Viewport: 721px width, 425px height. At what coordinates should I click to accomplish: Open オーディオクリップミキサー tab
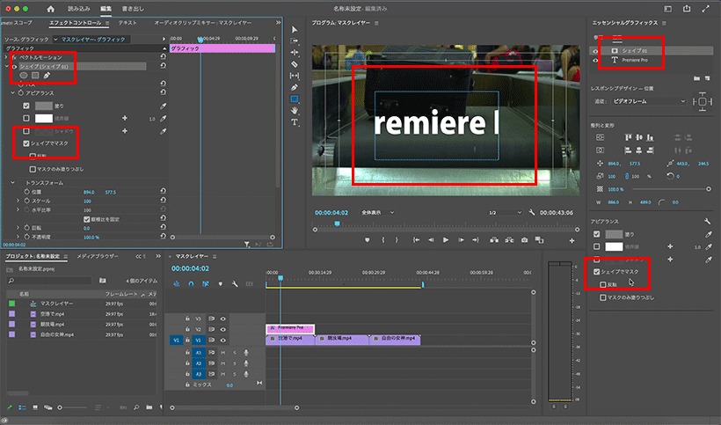(x=203, y=23)
